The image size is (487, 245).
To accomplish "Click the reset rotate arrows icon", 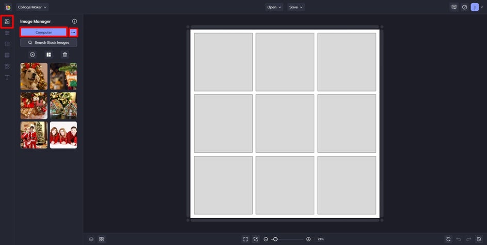I will click(x=448, y=239).
